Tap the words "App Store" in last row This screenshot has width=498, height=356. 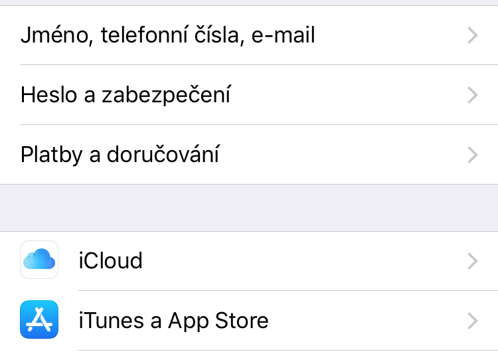pos(218,321)
